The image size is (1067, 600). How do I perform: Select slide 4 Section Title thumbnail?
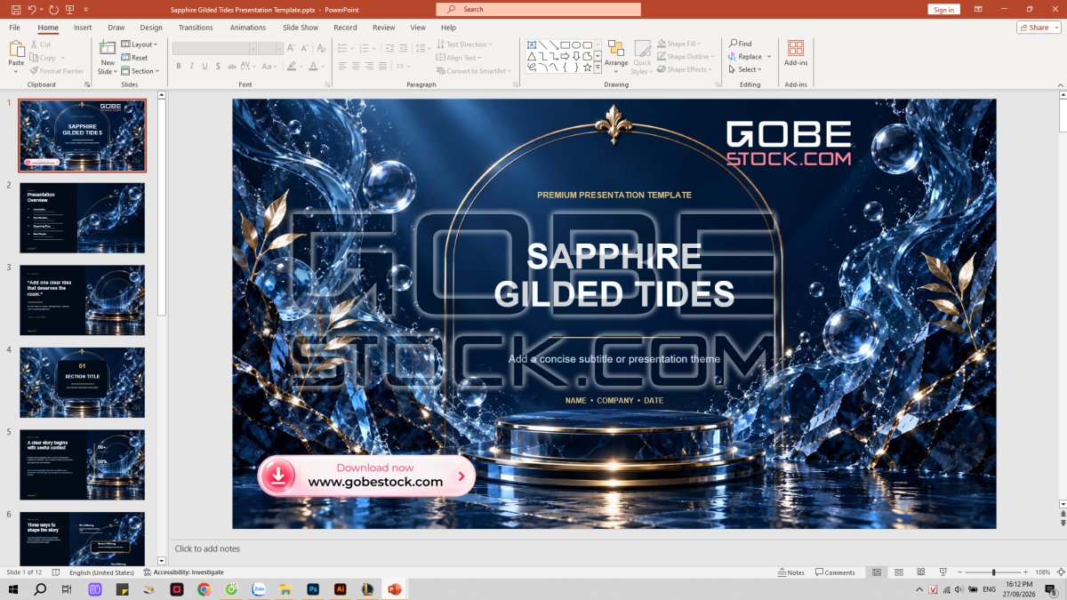(83, 382)
